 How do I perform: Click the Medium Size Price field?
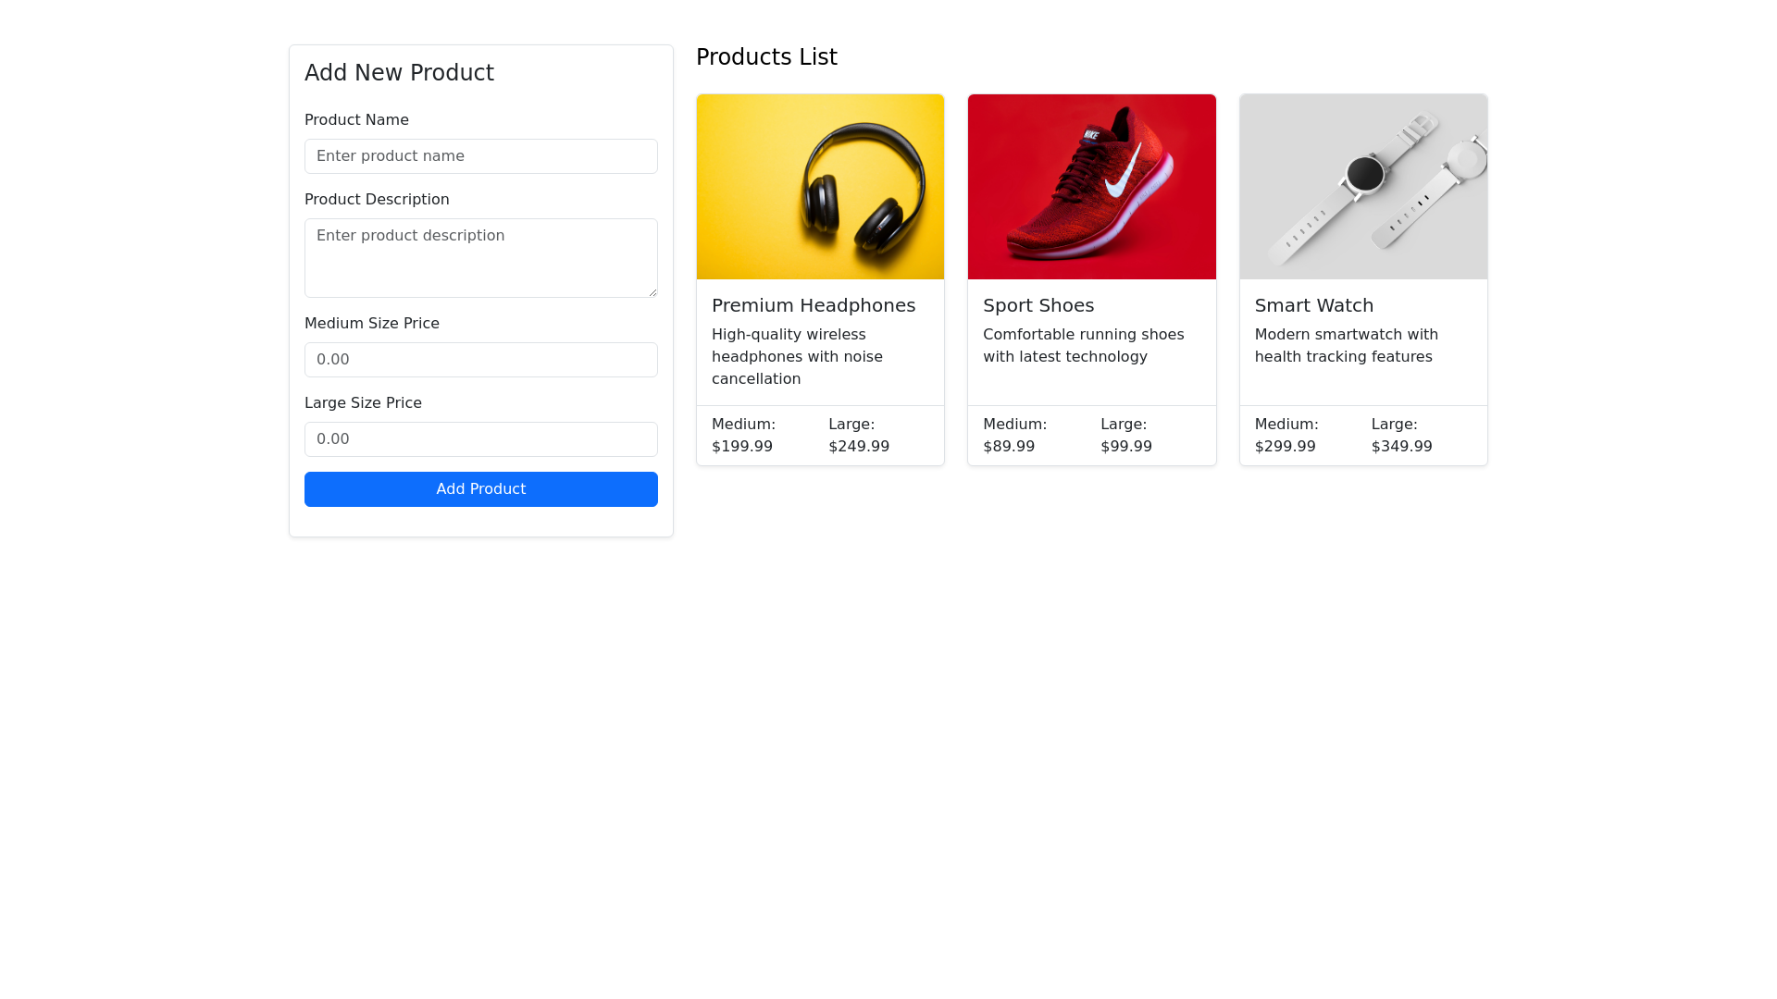tap(480, 360)
